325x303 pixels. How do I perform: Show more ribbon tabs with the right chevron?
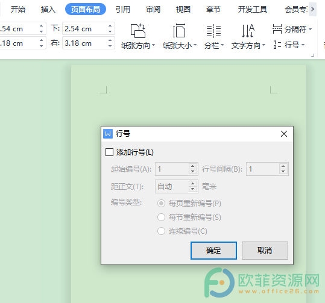312,9
